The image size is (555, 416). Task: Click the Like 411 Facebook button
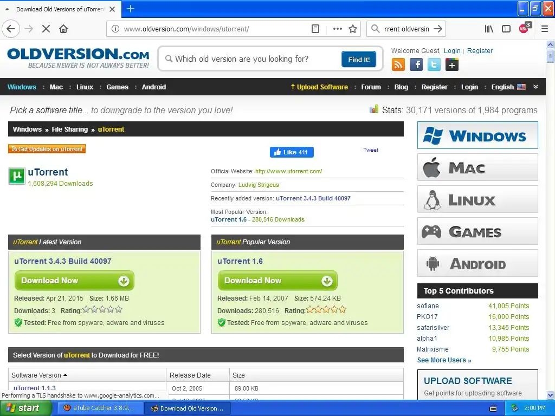292,152
